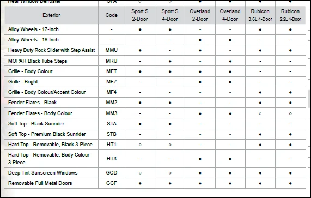Click standard dot for HT3 Overland 2-Door
This screenshot has height=198, width=311.
click(200, 159)
